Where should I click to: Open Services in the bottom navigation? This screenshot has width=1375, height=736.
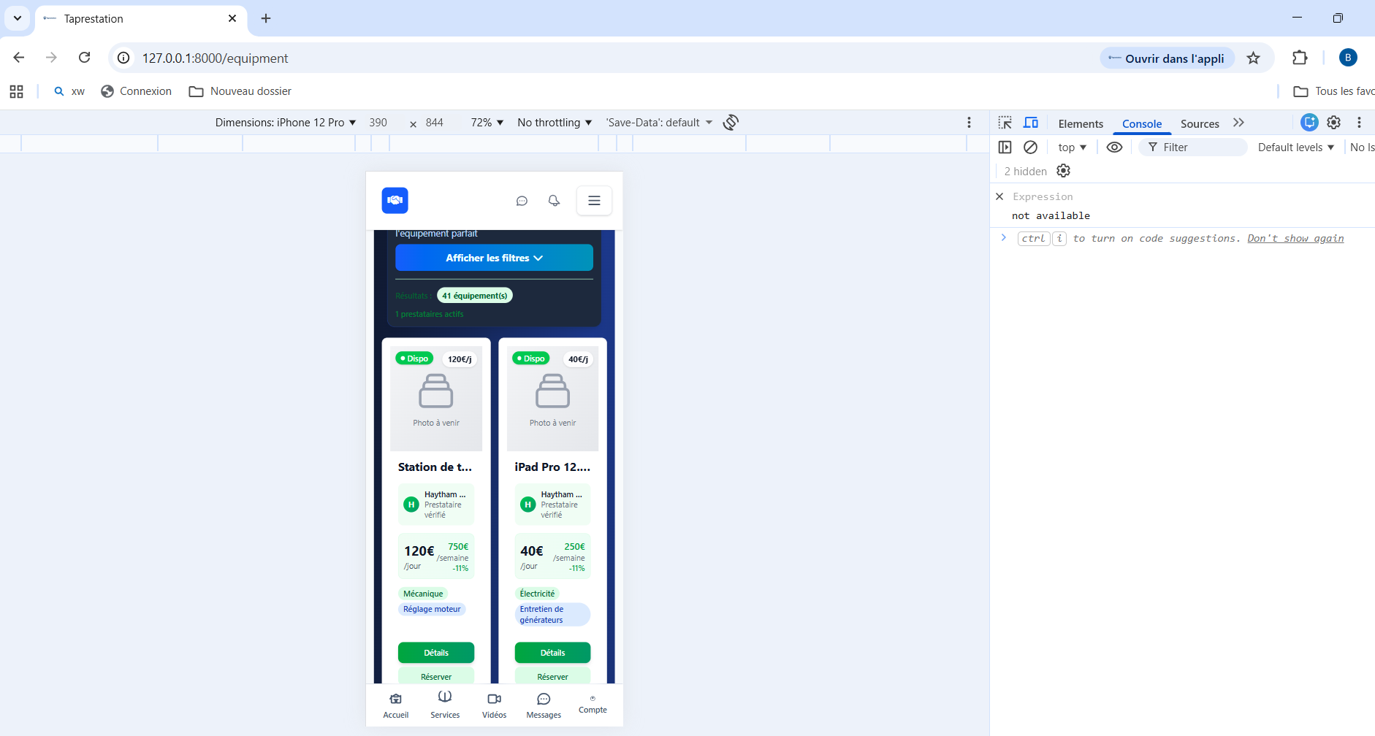tap(445, 705)
